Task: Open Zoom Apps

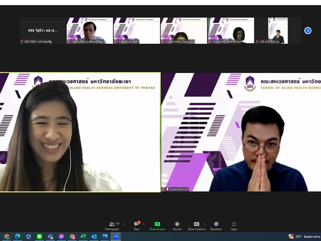Action: pyautogui.click(x=234, y=226)
